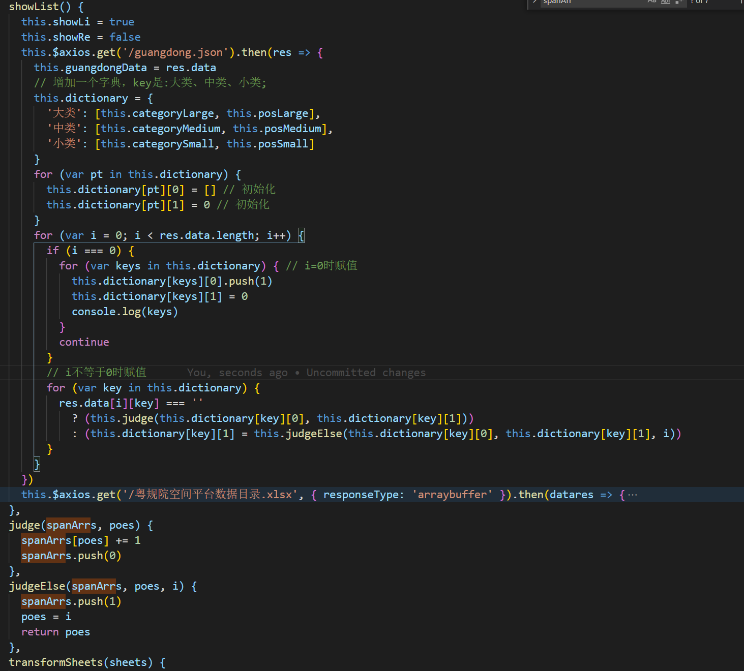
Task: Click 'this.guangdongData = res.data' line
Action: point(125,68)
